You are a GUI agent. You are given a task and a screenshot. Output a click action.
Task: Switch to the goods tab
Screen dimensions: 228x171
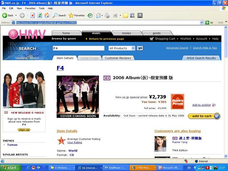(x=157, y=33)
